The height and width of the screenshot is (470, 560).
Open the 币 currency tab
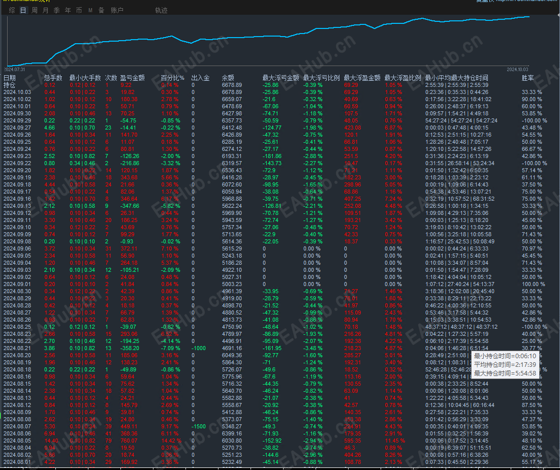79,10
